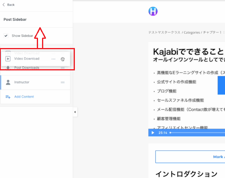Click the Post Sidebar heading
Viewport: 225px width, 178px height.
click(15, 20)
